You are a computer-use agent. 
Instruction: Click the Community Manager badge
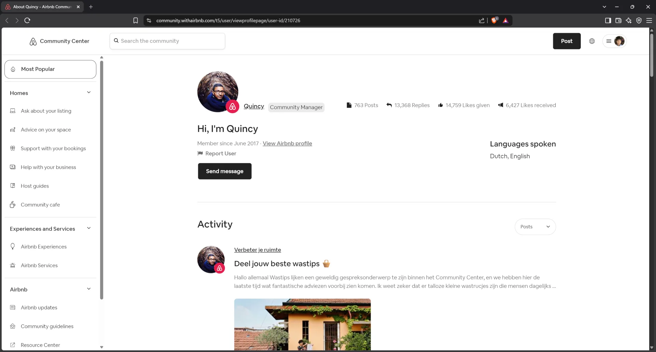[x=296, y=107]
